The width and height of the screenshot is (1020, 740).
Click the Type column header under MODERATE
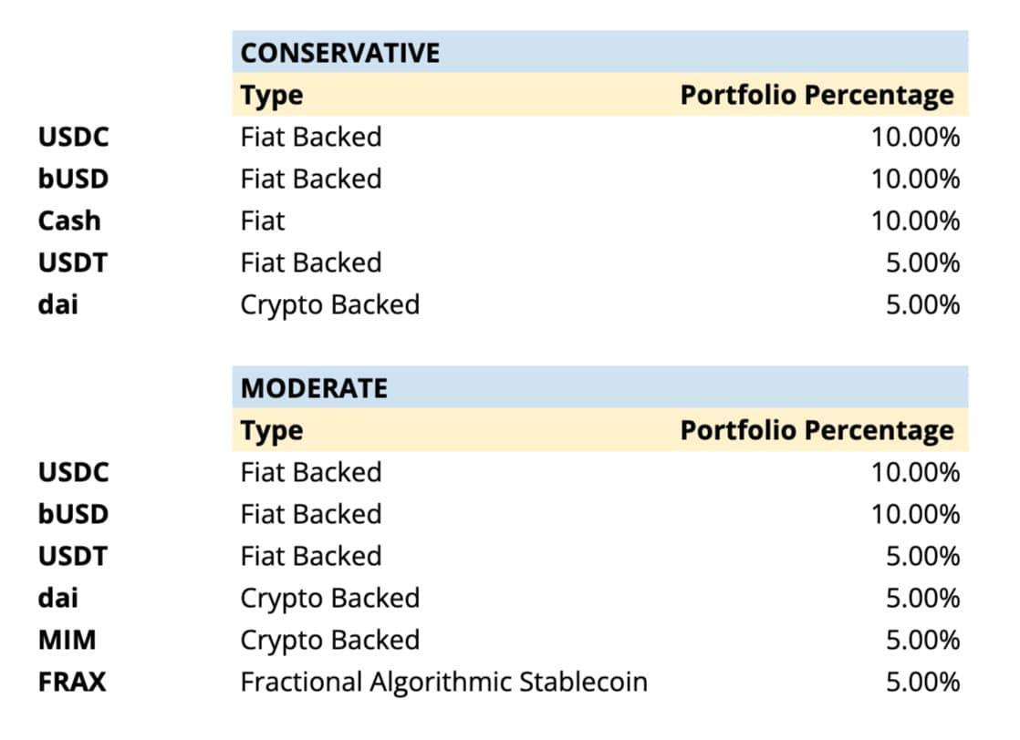pyautogui.click(x=272, y=431)
